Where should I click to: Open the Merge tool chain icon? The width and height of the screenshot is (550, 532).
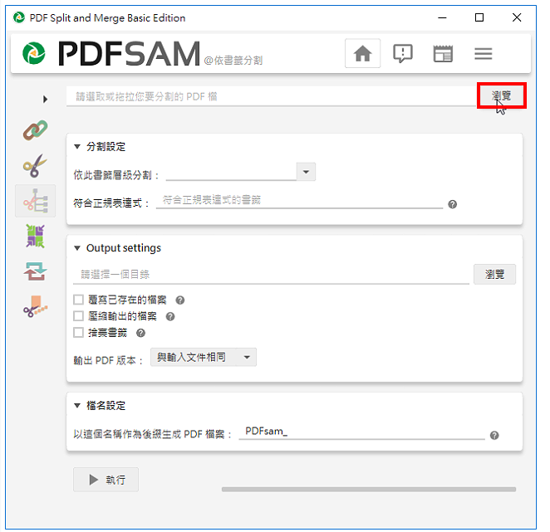(x=36, y=130)
